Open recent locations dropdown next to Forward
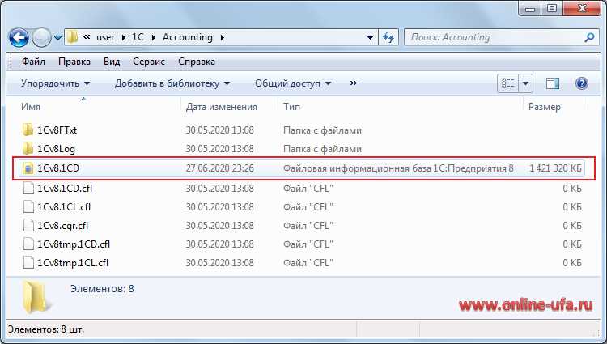607x344 pixels. [x=57, y=38]
